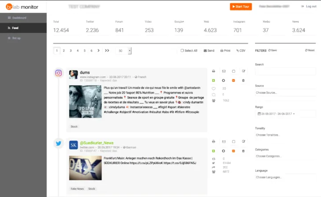Open Dashboard in the sidebar
The height and width of the screenshot is (197, 321).
point(19,18)
